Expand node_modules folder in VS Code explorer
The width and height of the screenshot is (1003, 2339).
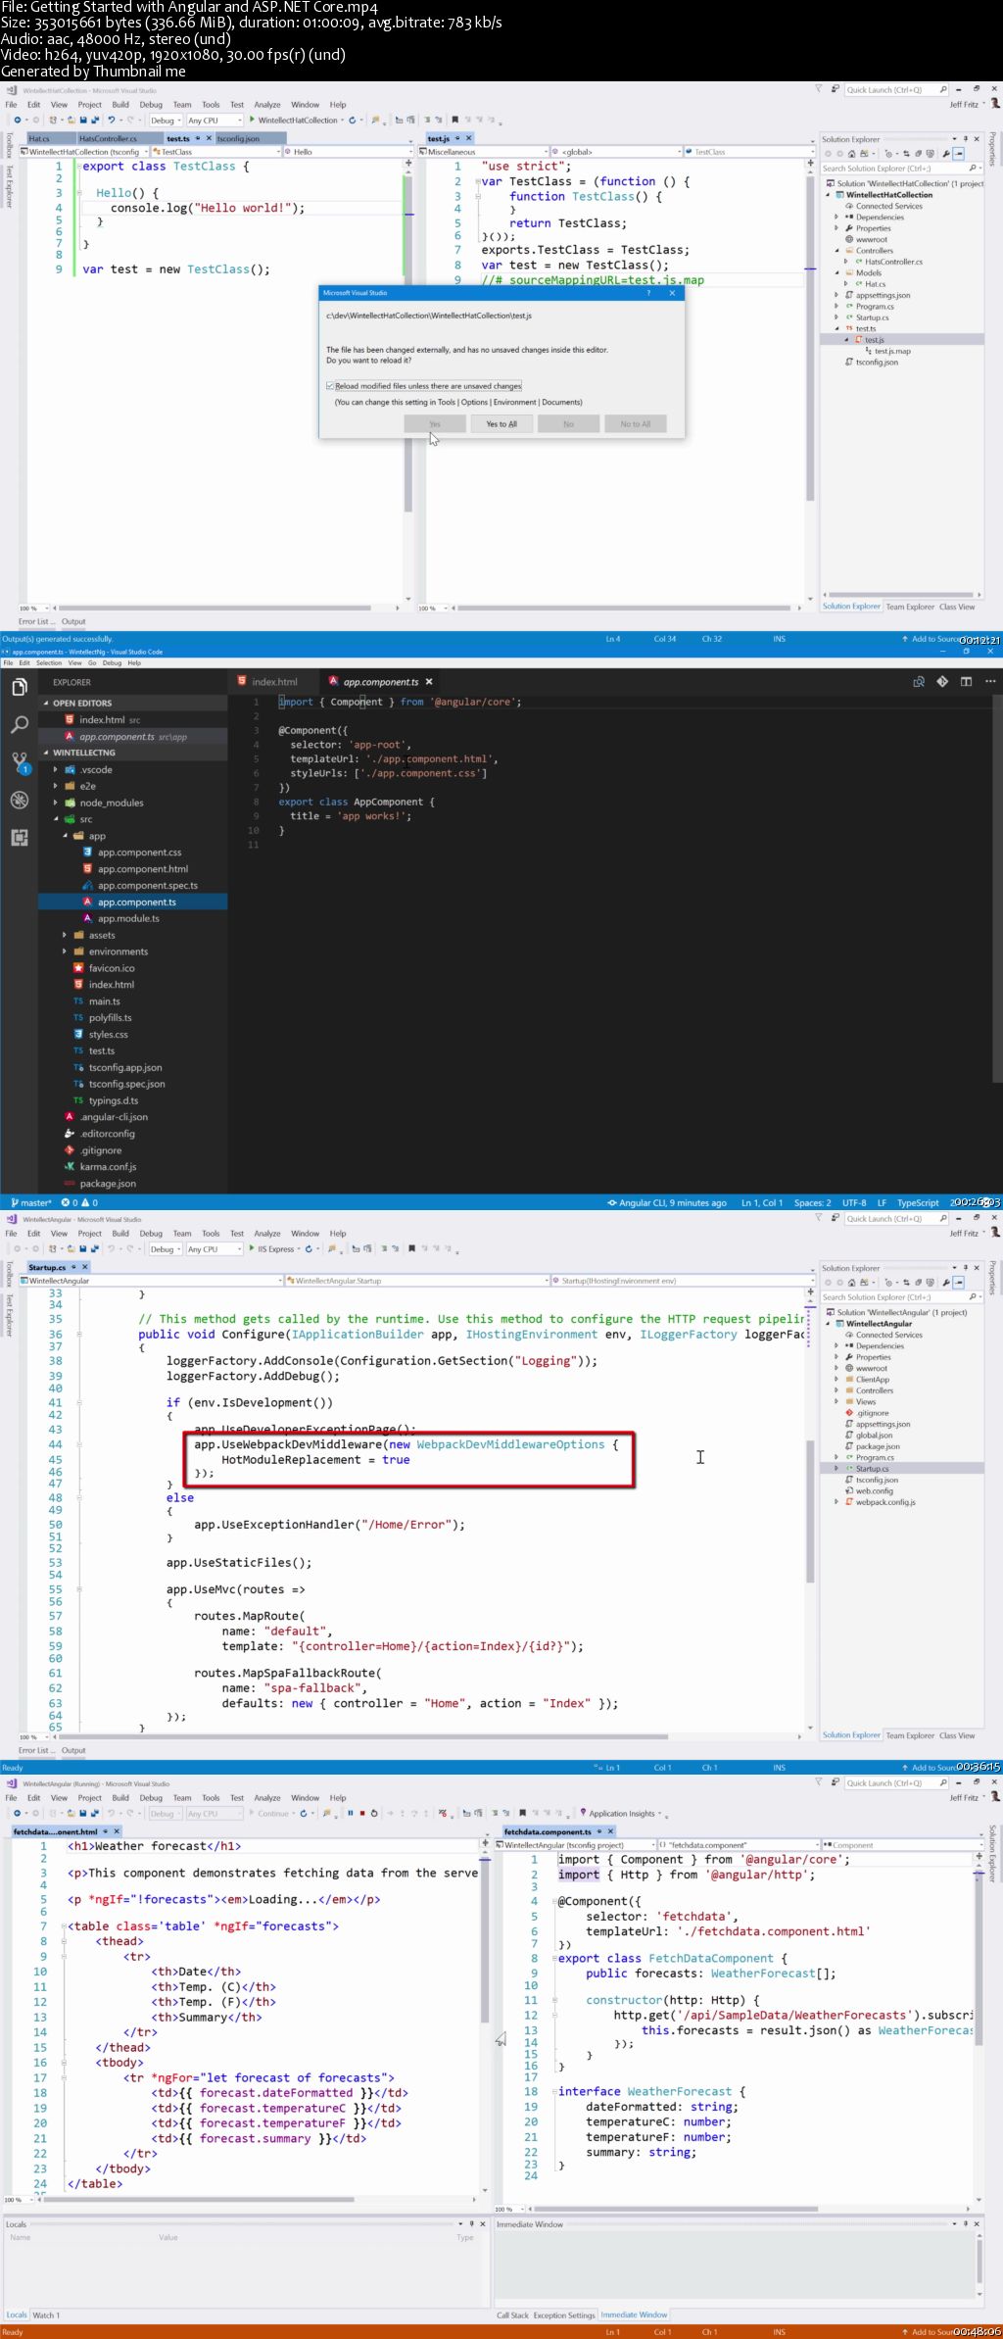[56, 803]
